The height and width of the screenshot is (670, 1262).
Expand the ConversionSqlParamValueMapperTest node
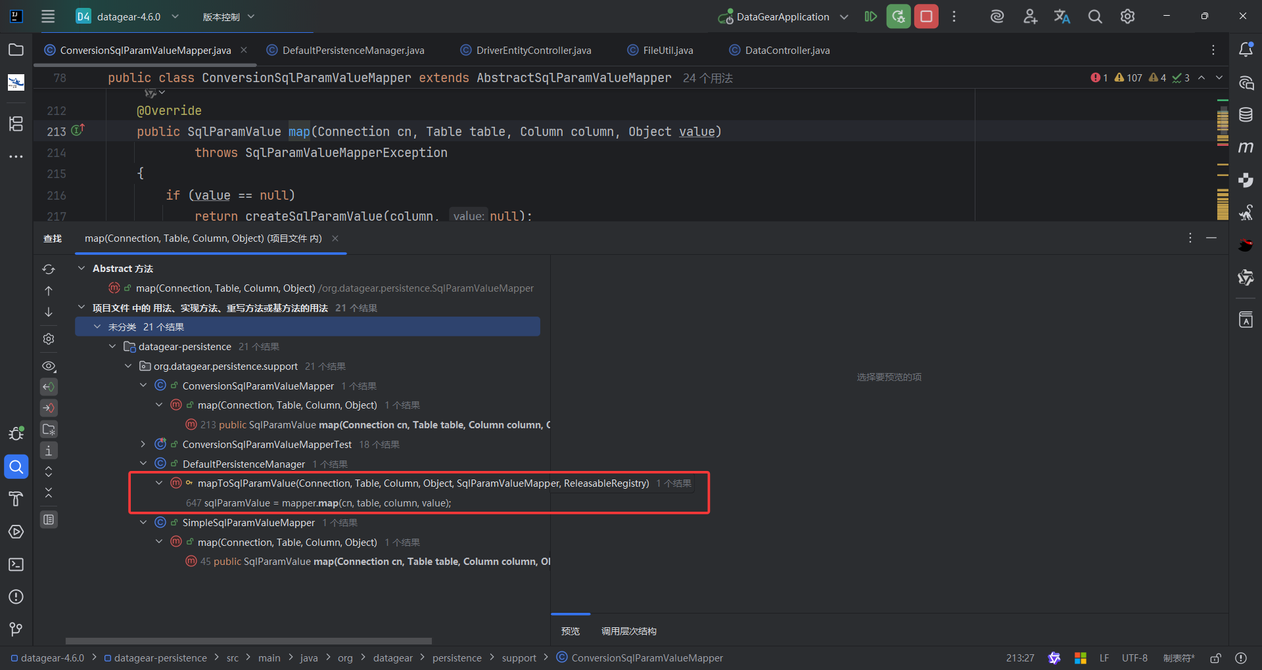143,444
